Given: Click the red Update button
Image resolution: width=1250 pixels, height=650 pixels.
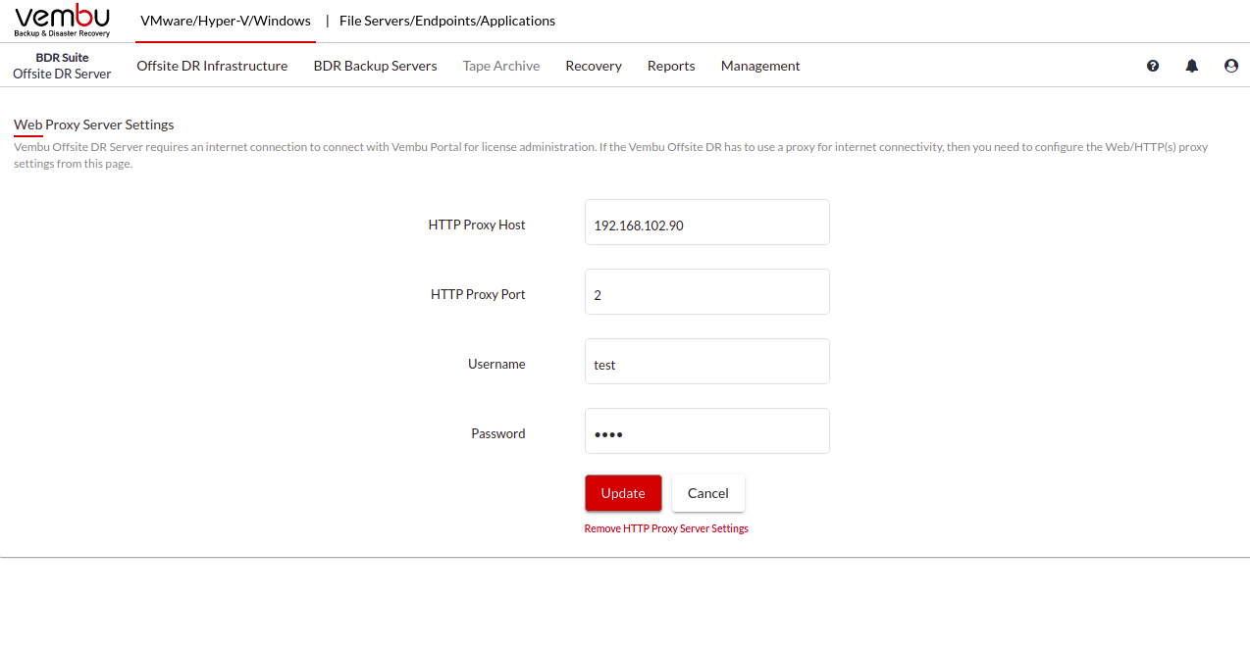Looking at the screenshot, I should tap(623, 493).
